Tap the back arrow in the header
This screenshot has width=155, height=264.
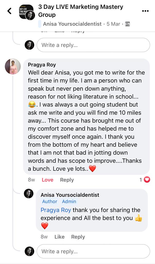(10, 11)
